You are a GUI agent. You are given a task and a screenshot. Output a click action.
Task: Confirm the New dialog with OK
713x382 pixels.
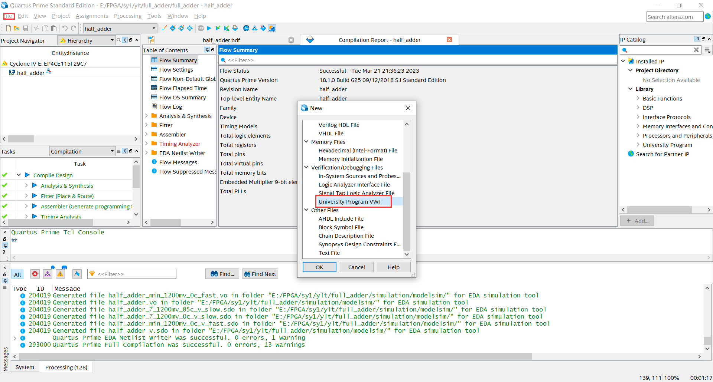click(x=319, y=267)
